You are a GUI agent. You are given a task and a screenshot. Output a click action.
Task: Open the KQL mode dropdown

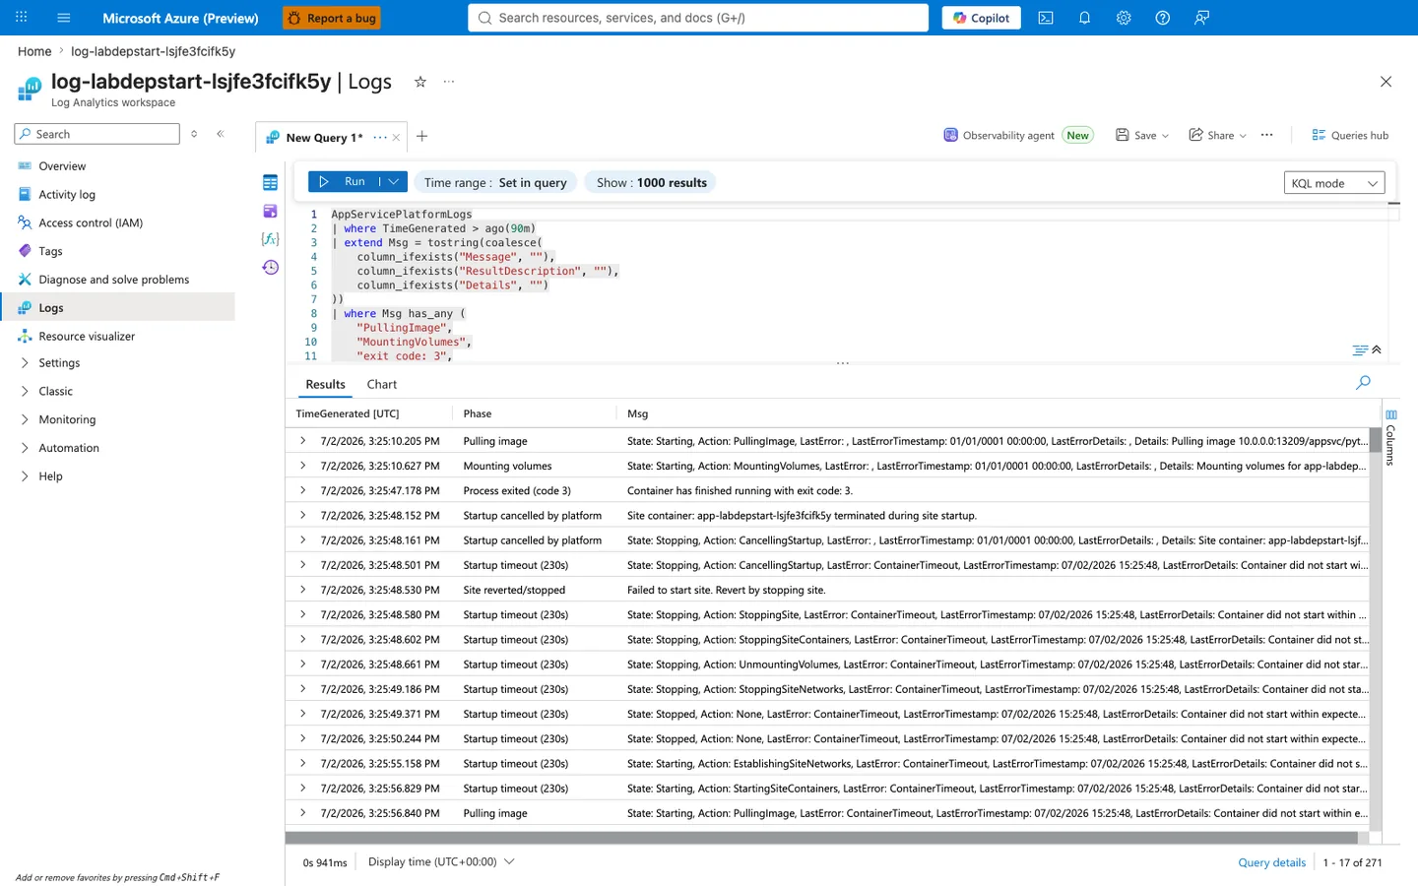click(x=1334, y=183)
